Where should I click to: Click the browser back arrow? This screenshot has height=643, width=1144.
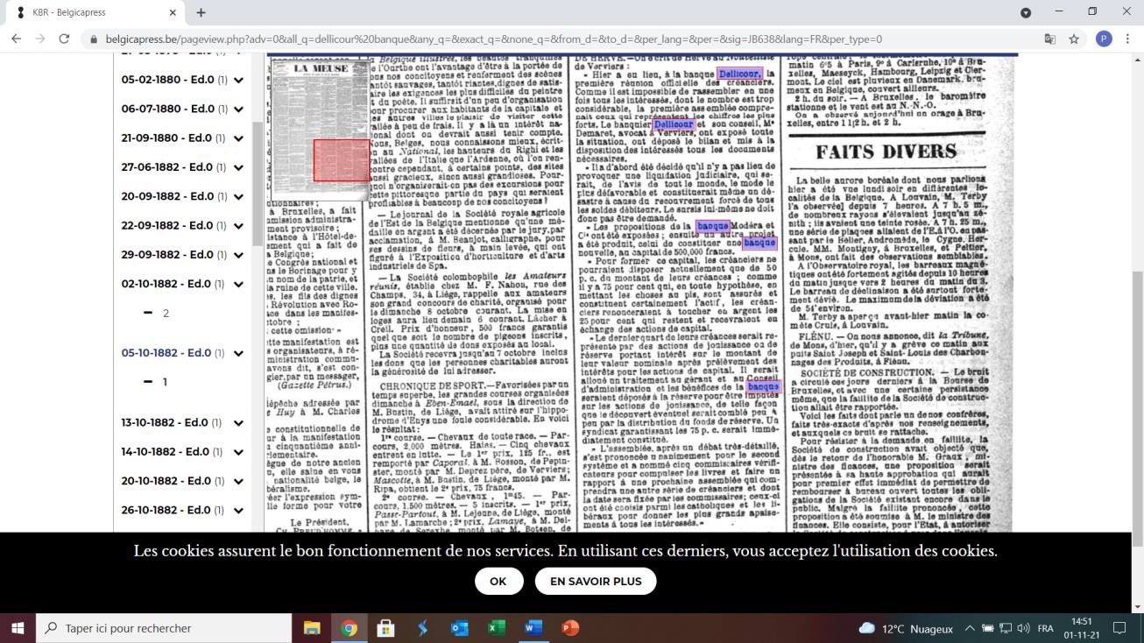16,39
